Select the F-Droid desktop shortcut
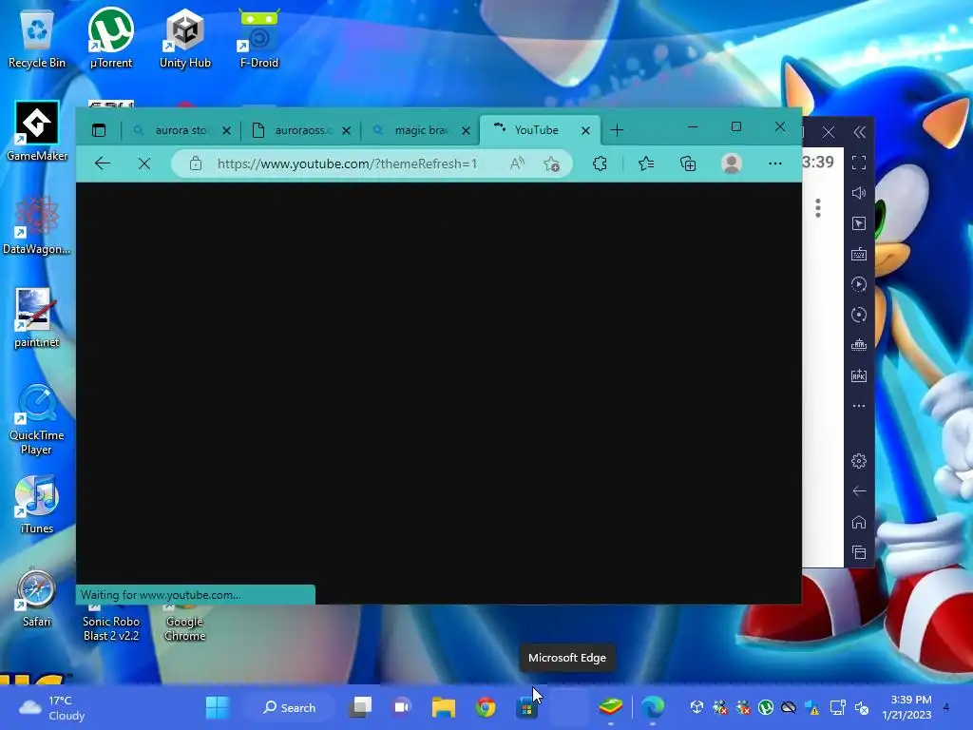The width and height of the screenshot is (973, 730). pos(258,38)
